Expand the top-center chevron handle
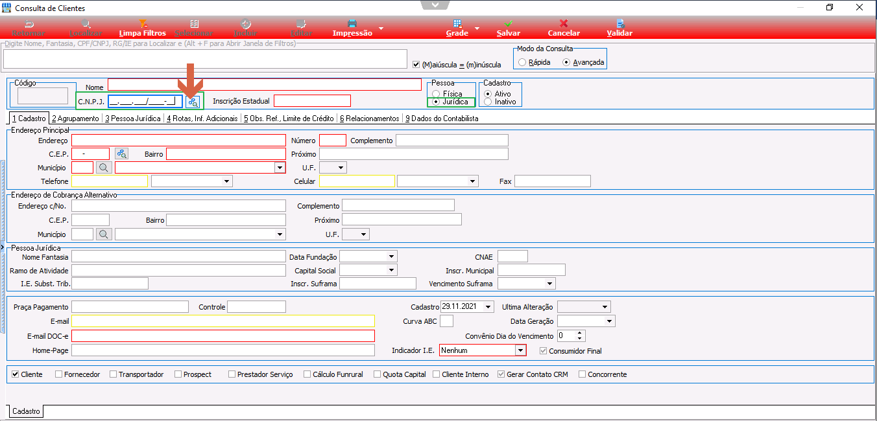This screenshot has width=877, height=421. coord(435,5)
